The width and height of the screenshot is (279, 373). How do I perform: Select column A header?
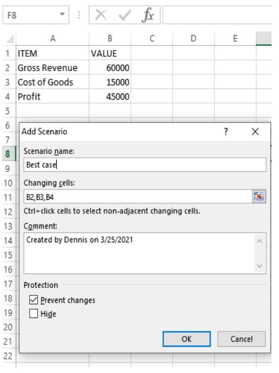coord(53,38)
